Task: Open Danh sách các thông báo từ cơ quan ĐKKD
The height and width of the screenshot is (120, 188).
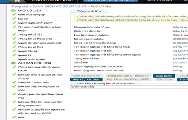Action: point(106,84)
